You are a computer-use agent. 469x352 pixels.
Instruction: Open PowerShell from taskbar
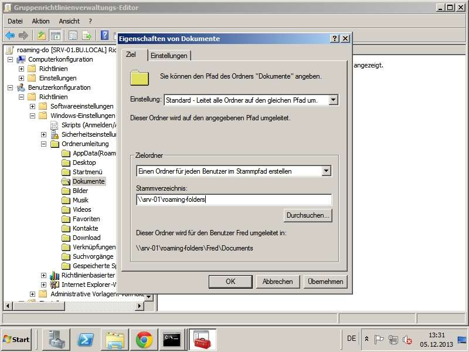85,340
